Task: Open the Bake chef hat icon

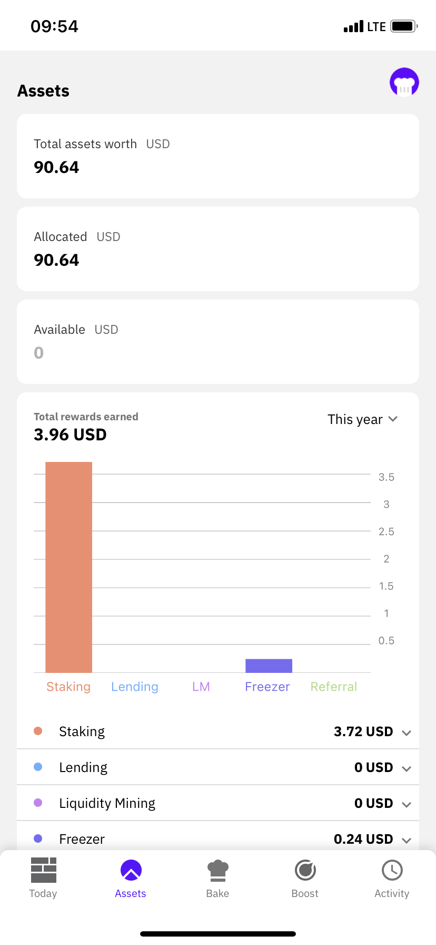Action: coord(217,870)
